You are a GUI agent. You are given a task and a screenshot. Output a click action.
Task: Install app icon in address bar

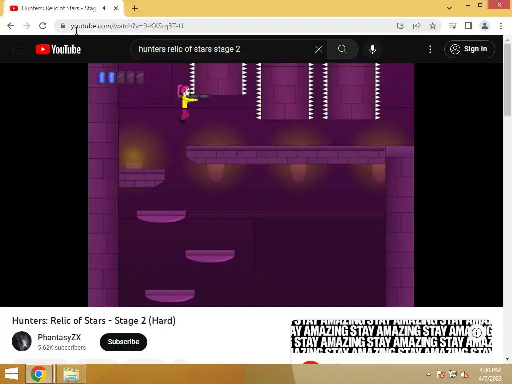click(401, 26)
